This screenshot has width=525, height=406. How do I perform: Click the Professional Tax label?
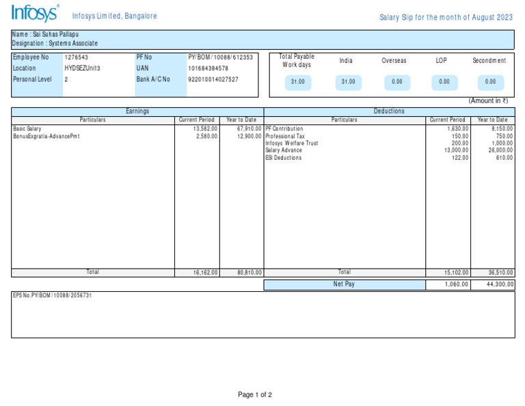coord(285,136)
